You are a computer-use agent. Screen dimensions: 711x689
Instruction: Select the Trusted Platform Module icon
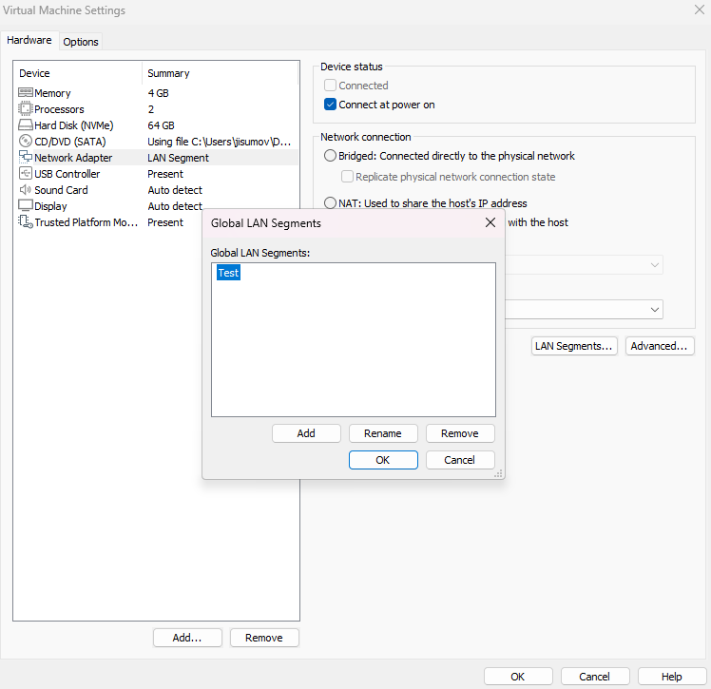point(26,222)
